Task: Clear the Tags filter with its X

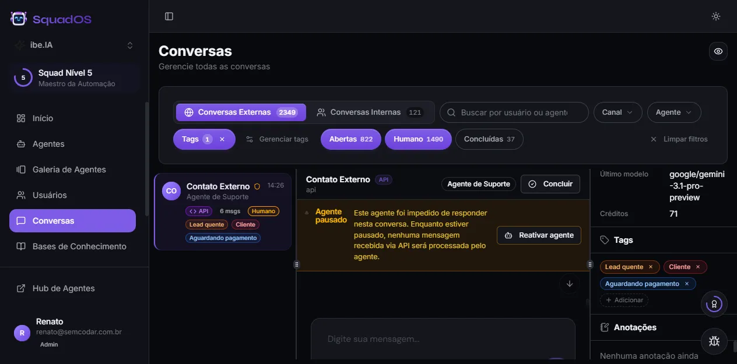Action: [222, 139]
